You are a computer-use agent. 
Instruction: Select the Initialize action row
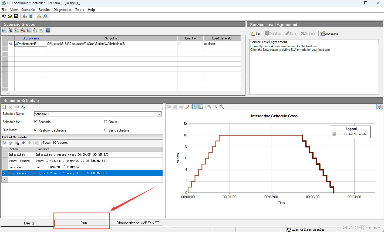82,154
